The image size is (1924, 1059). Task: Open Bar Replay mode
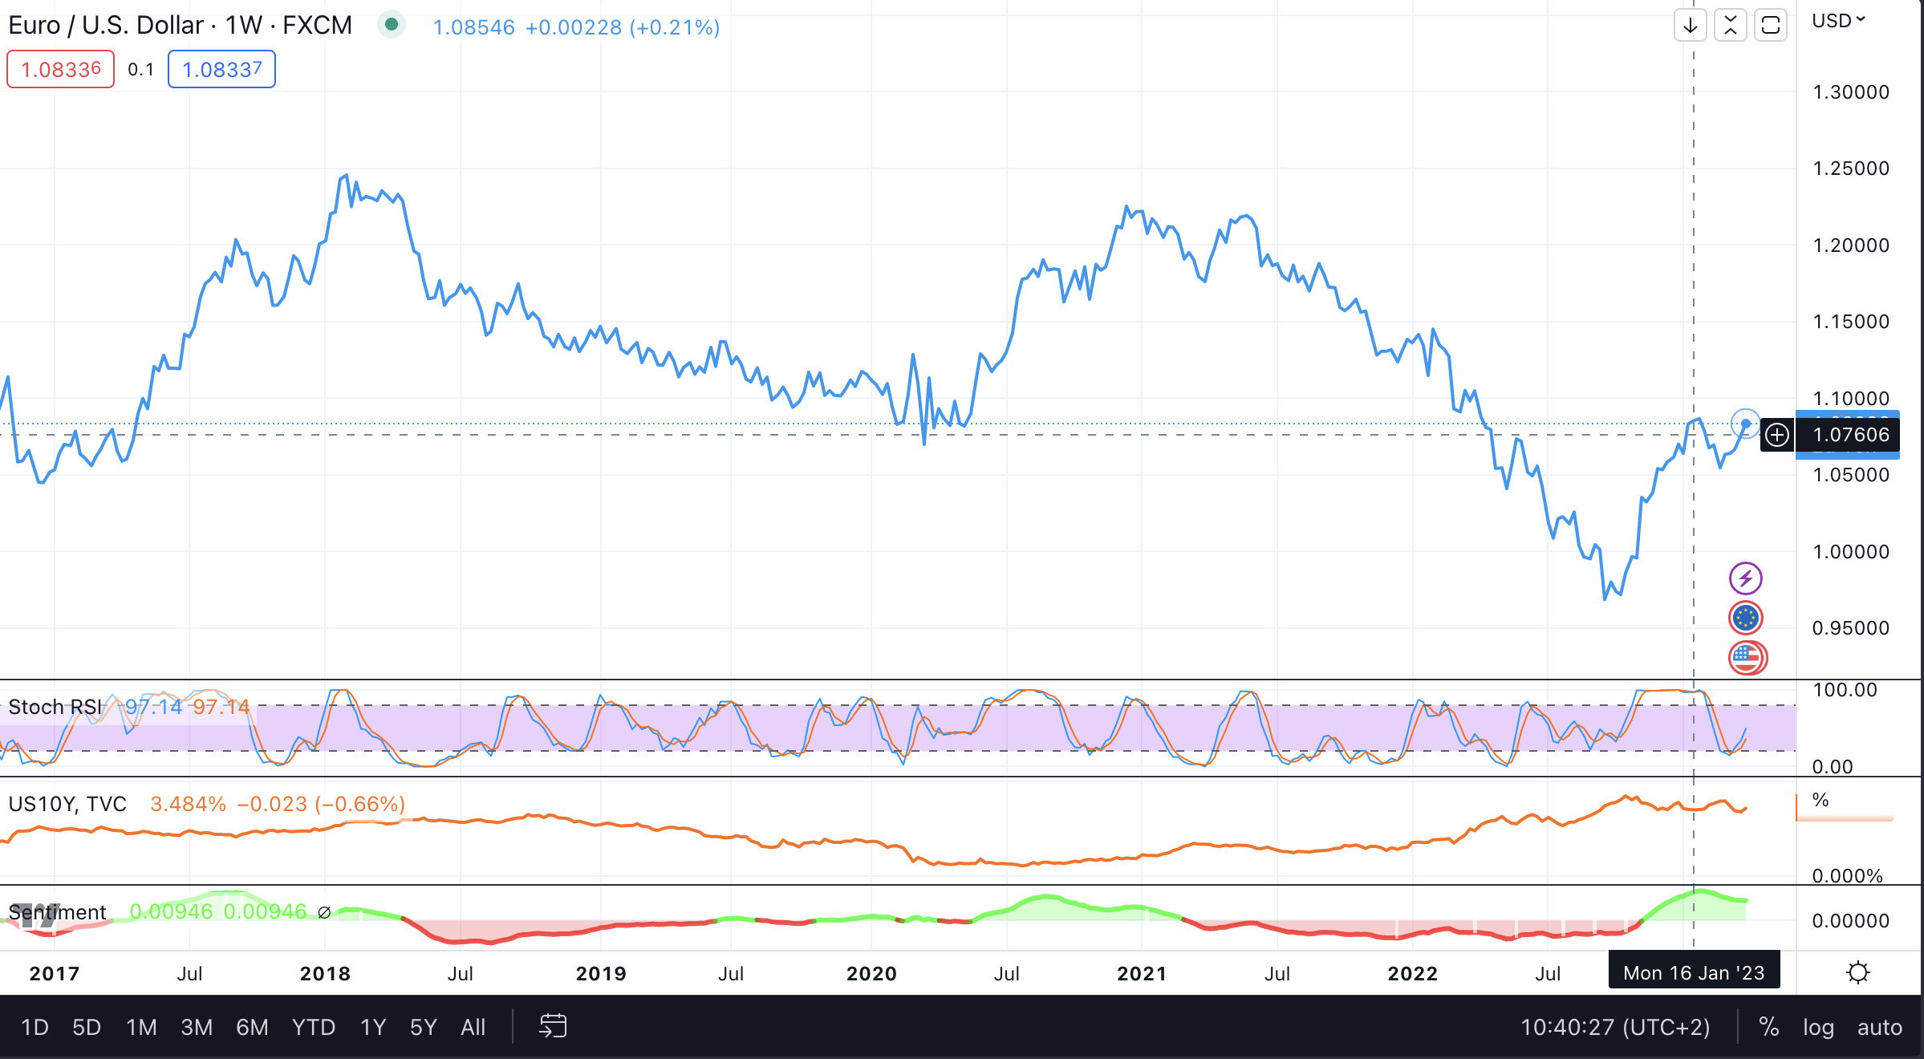click(553, 1026)
